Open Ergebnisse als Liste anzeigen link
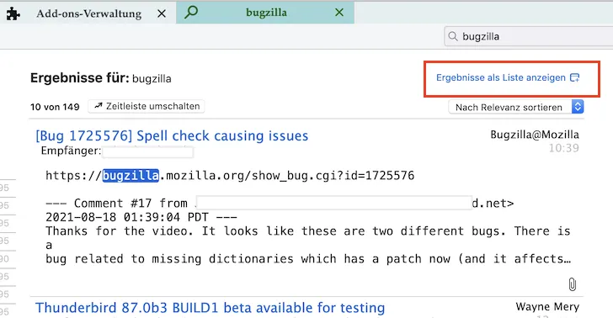The height and width of the screenshot is (318, 613). pos(501,77)
